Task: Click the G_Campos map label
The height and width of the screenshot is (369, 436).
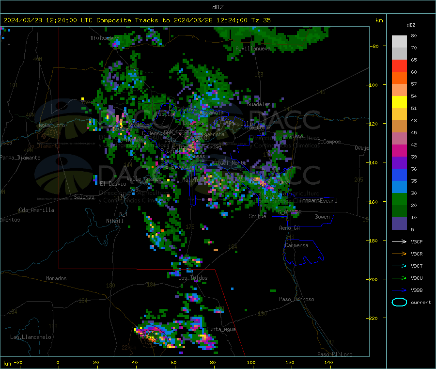Action: (x=329, y=142)
